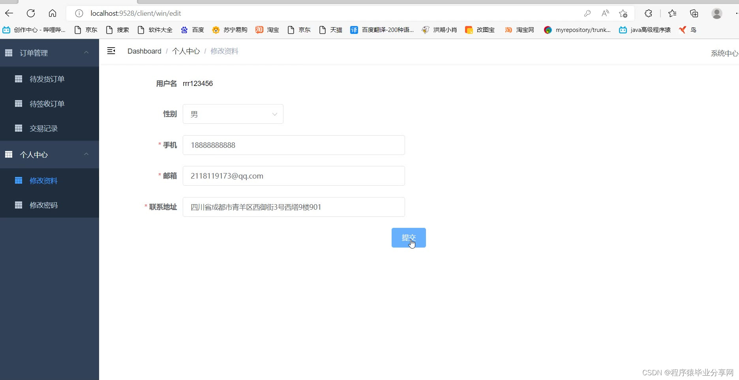Click the 系统中心 label at top right
The image size is (739, 380).
[x=724, y=53]
